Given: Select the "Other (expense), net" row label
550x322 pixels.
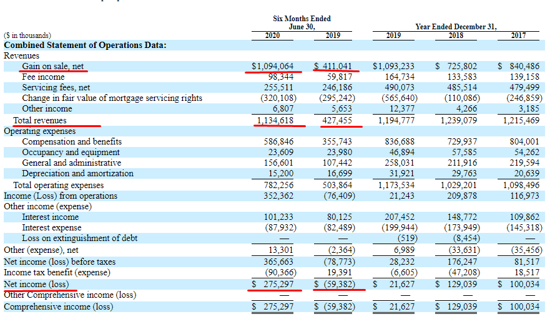Looking at the screenshot, I should tap(41, 250).
